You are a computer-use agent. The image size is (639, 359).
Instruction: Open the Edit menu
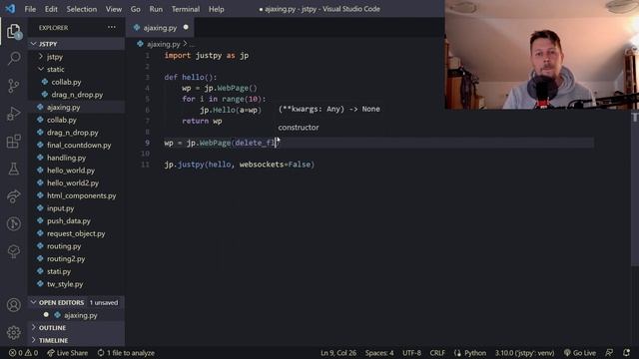51,9
